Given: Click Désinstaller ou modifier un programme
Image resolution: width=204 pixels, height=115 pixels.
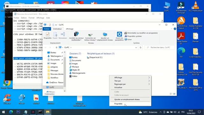Looking at the screenshot, I should pos(141,33).
